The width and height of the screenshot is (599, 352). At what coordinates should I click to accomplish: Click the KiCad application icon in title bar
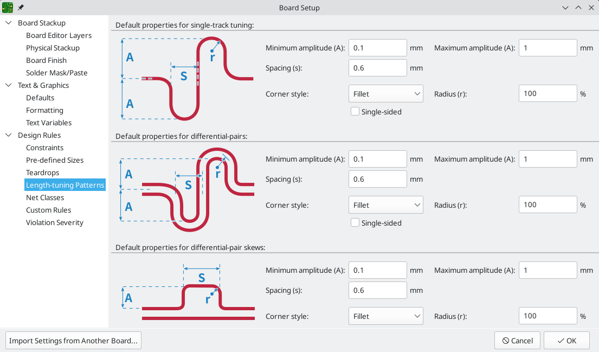[x=8, y=8]
